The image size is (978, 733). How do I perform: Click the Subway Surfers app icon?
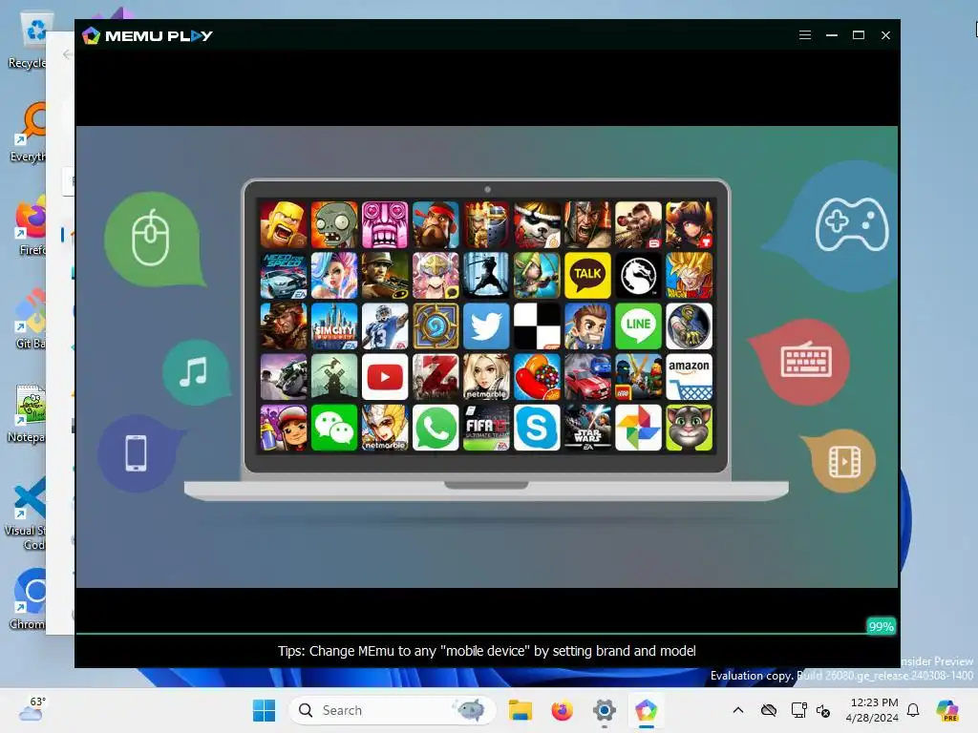point(283,428)
